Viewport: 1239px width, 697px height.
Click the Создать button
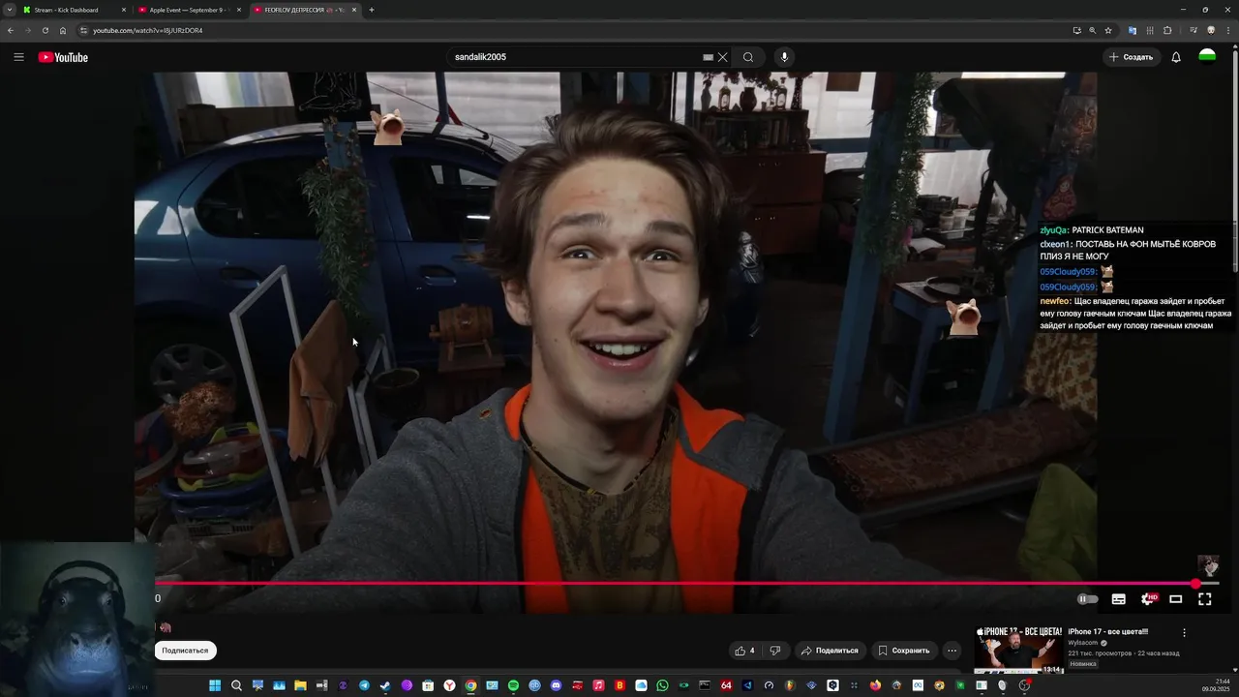tap(1132, 57)
